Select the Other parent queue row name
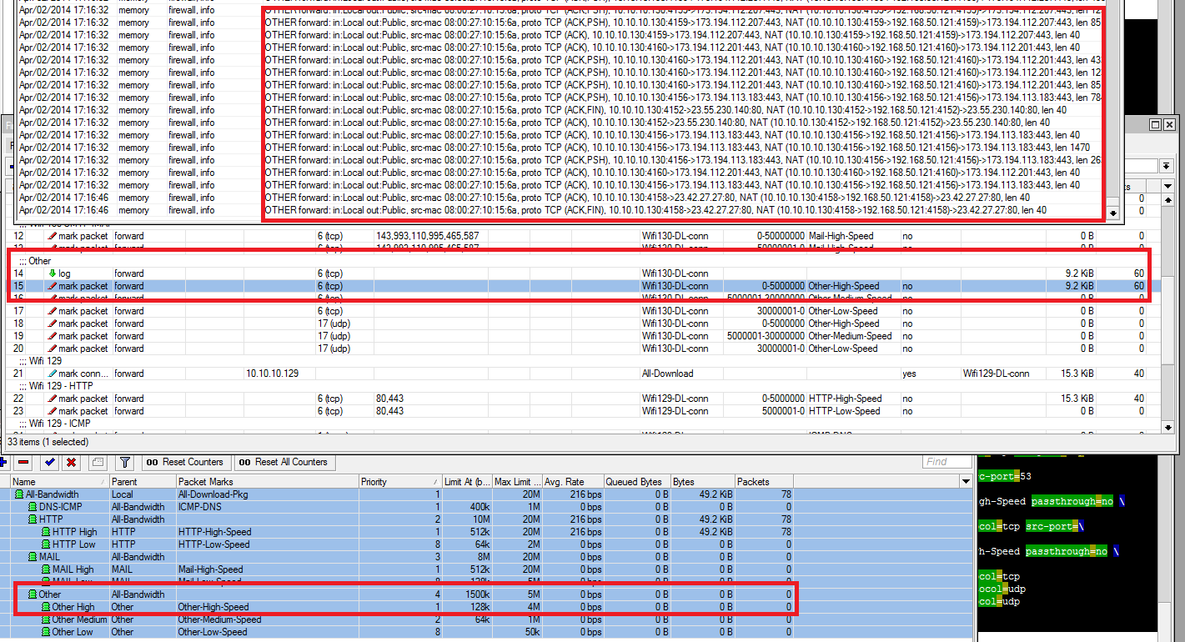 pyautogui.click(x=50, y=594)
